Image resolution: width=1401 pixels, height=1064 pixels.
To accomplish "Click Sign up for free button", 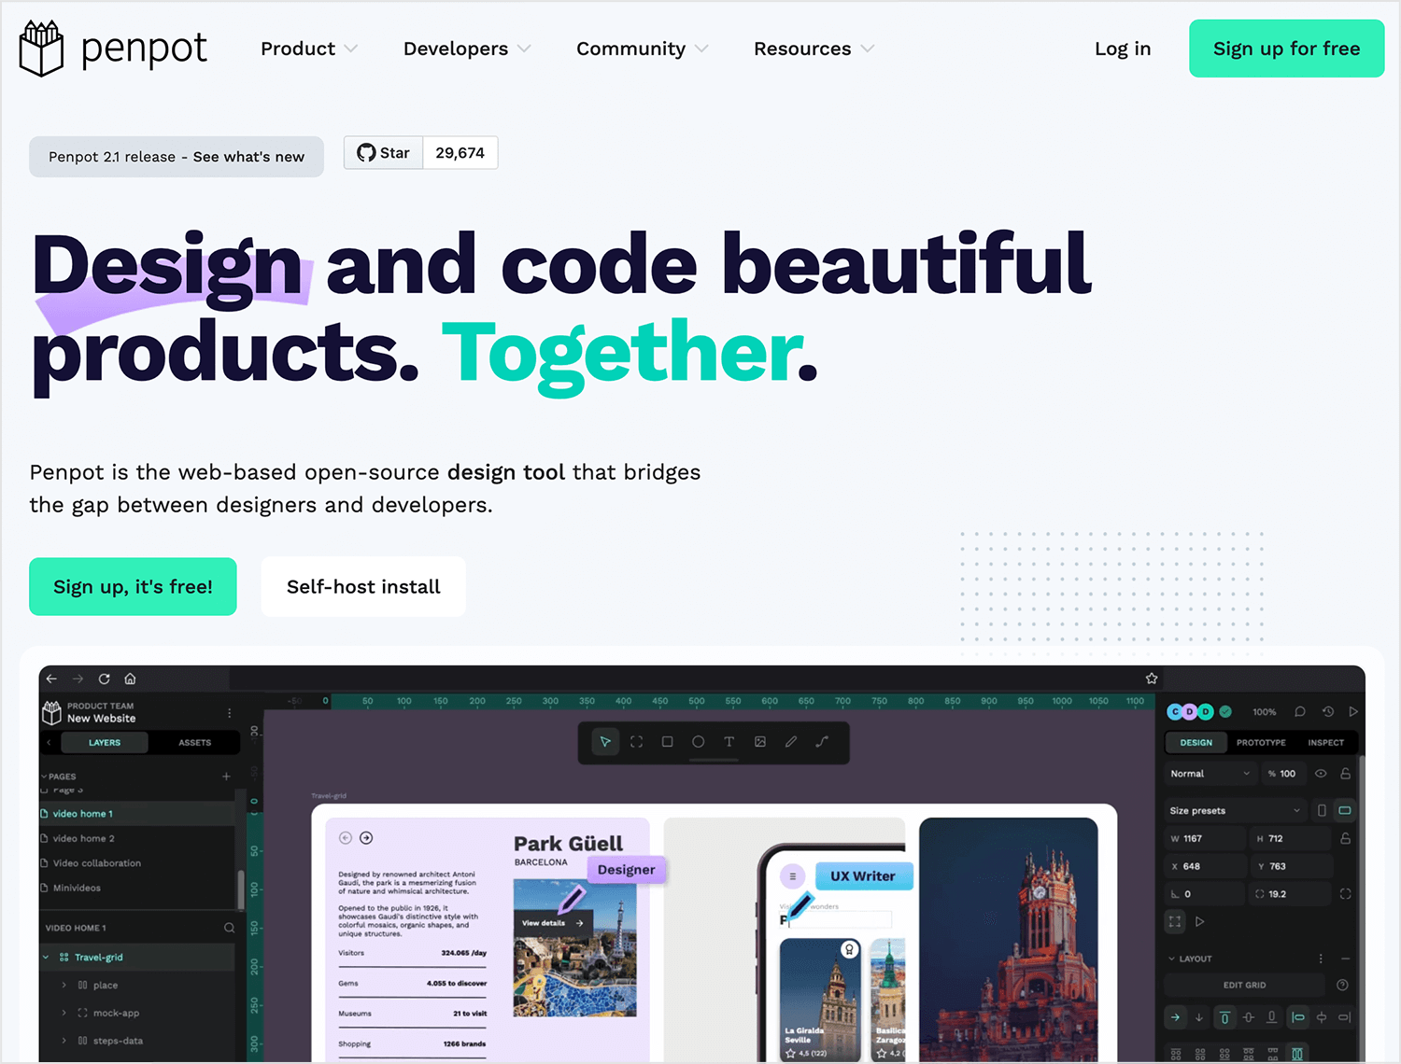I will coord(1286,49).
